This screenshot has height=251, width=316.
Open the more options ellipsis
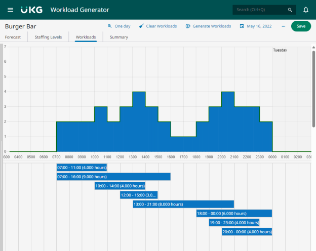pos(284,26)
